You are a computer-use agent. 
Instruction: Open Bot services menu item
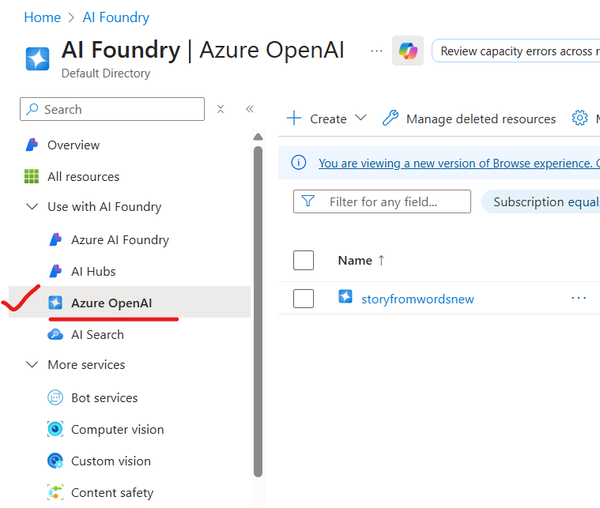tap(104, 398)
